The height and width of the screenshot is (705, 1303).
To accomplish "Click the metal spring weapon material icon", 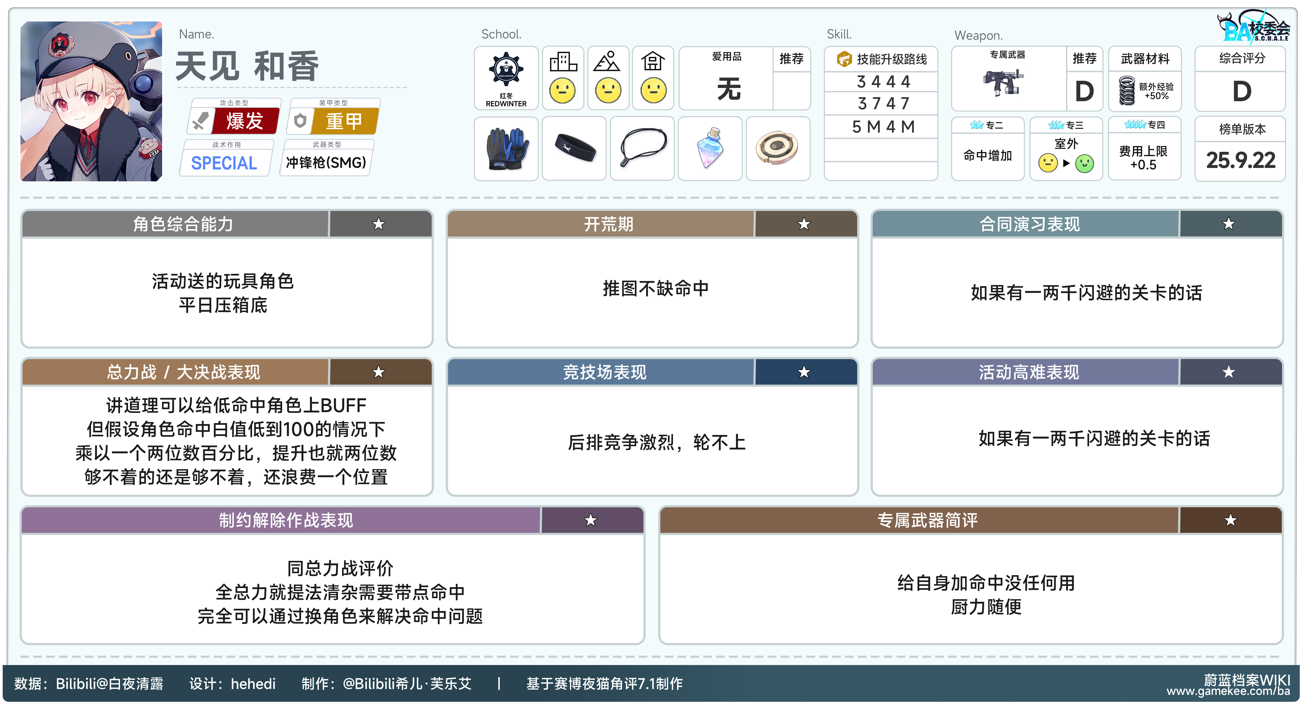I will click(x=1126, y=90).
